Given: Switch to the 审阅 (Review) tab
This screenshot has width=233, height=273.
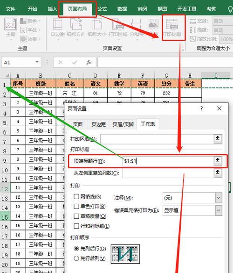Looking at the screenshot, I should [x=142, y=9].
